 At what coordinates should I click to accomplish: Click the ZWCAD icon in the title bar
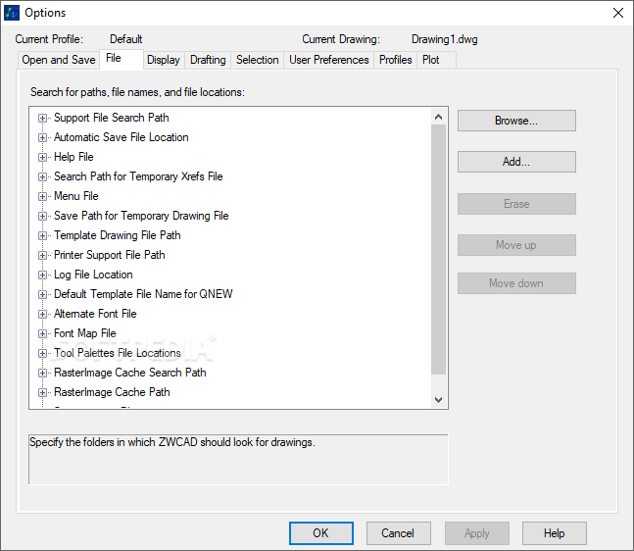[x=12, y=13]
